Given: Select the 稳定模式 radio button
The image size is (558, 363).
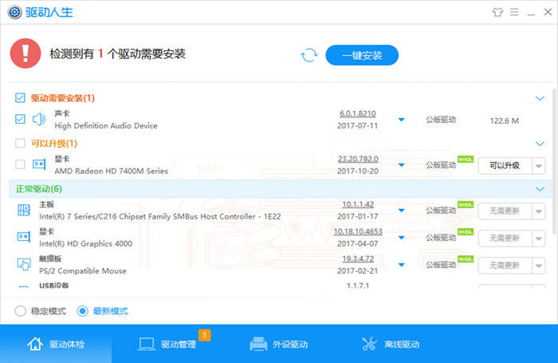Looking at the screenshot, I should 21,311.
